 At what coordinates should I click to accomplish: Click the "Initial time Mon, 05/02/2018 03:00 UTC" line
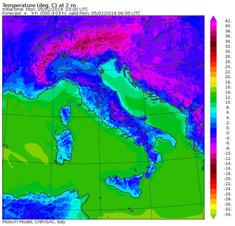(45, 9)
